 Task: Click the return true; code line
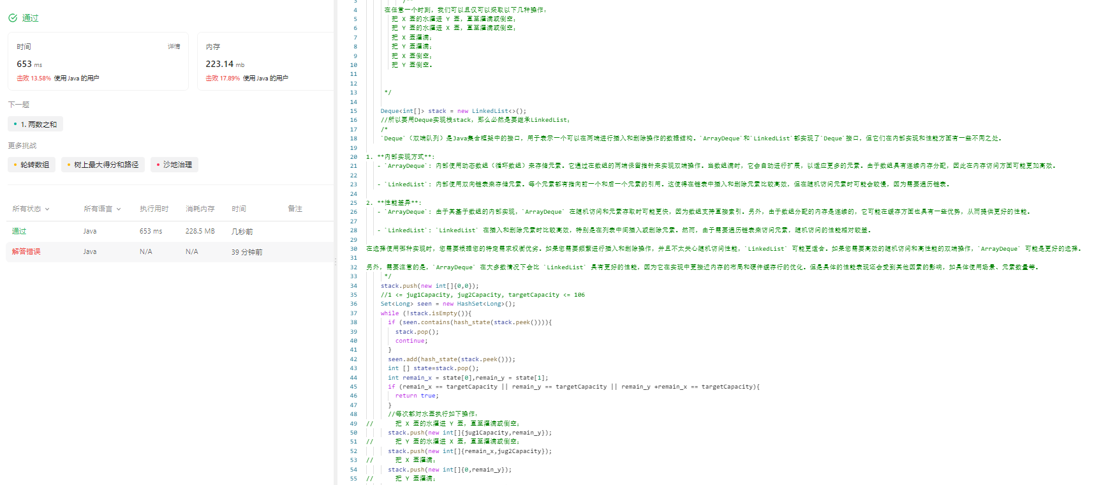point(417,396)
